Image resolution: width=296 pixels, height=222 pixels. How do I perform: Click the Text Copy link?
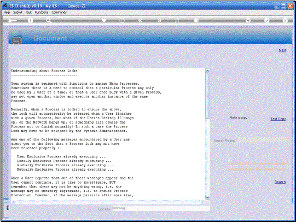click(278, 119)
